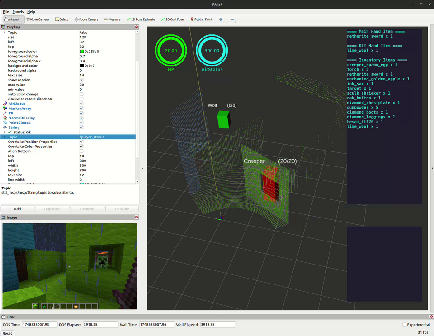
Task: Select the width value 300
Action: pos(83,166)
